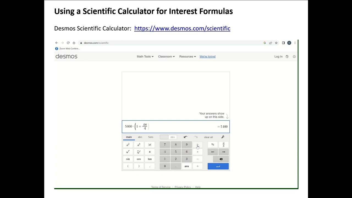Enable the Google account sync icon
Viewport: 352px width, 198px height.
pos(265,43)
